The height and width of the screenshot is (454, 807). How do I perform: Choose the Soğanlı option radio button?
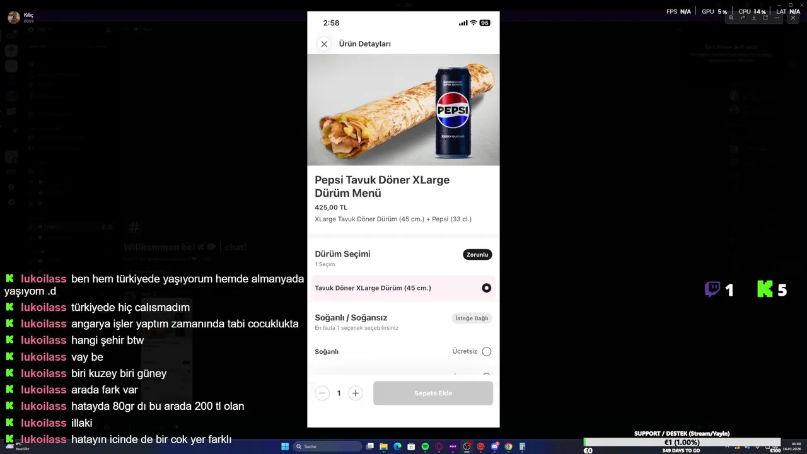pyautogui.click(x=486, y=351)
